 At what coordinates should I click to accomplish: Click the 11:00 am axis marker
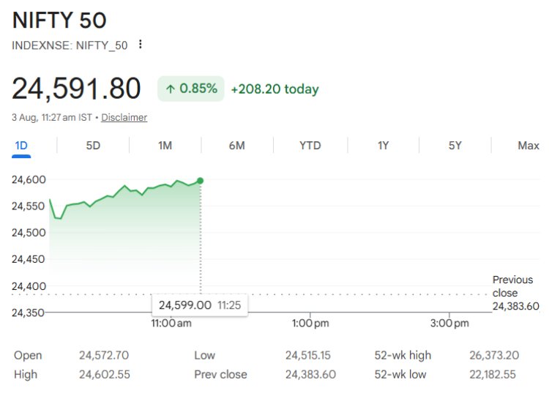click(171, 323)
